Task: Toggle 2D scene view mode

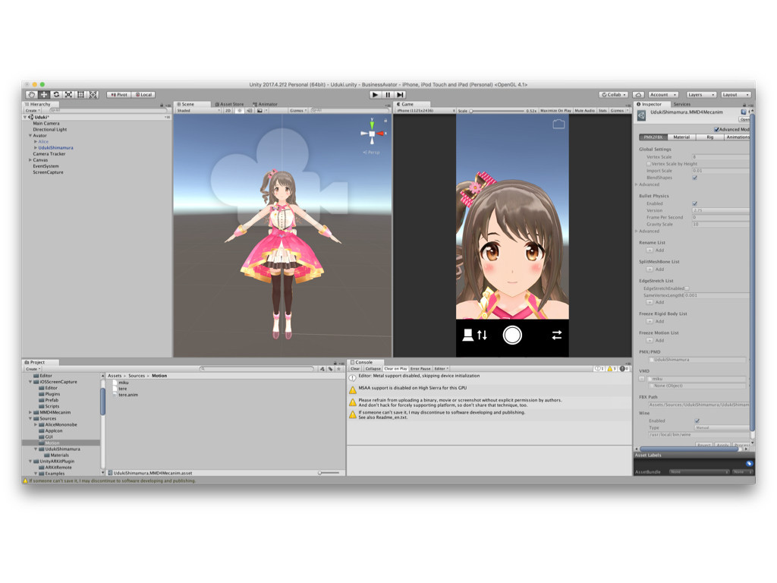Action: pyautogui.click(x=228, y=111)
